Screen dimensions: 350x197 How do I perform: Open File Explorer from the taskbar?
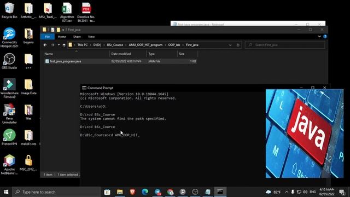pos(120,192)
